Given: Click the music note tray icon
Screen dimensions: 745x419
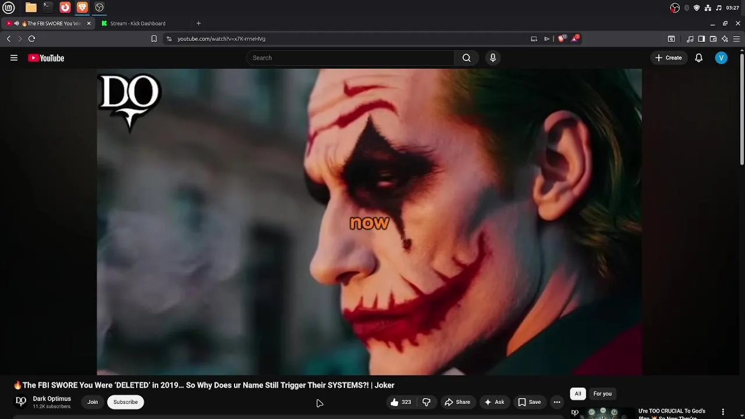Looking at the screenshot, I should point(719,8).
